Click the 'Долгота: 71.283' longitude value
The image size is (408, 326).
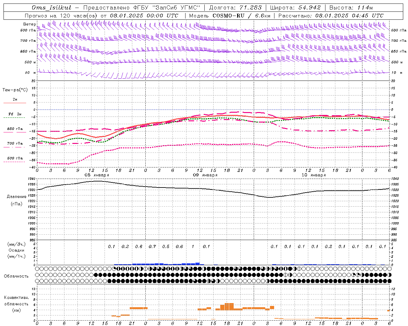tap(235, 8)
